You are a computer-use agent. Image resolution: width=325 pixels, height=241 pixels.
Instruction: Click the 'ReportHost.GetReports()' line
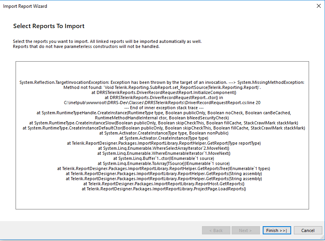(x=164, y=184)
